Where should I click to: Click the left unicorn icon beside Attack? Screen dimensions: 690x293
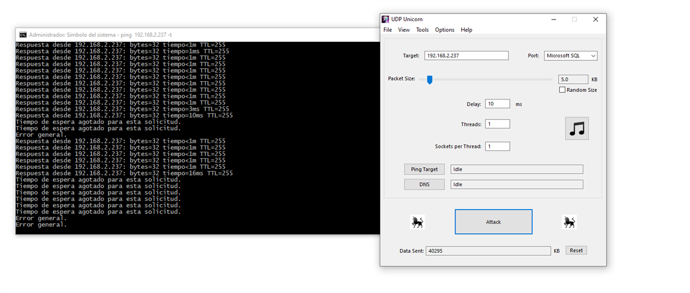(417, 222)
